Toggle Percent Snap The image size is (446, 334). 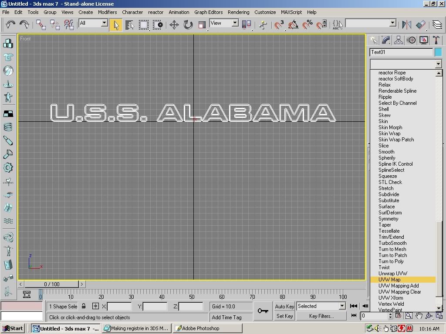(x=307, y=25)
